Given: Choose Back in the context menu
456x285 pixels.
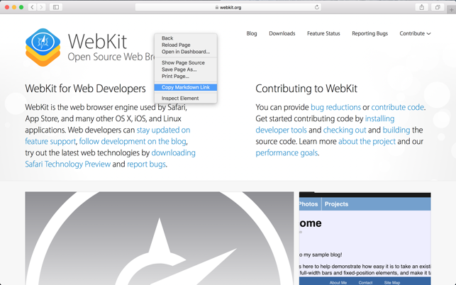Looking at the screenshot, I should (186, 38).
